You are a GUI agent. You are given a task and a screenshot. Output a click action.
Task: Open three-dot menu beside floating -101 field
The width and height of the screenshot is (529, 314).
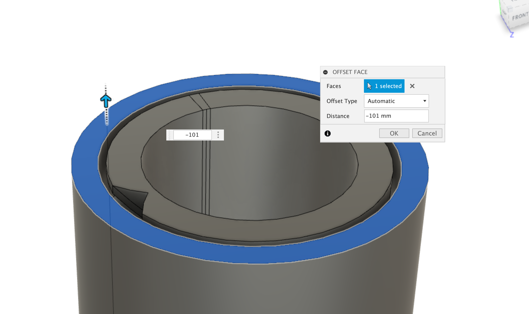218,135
